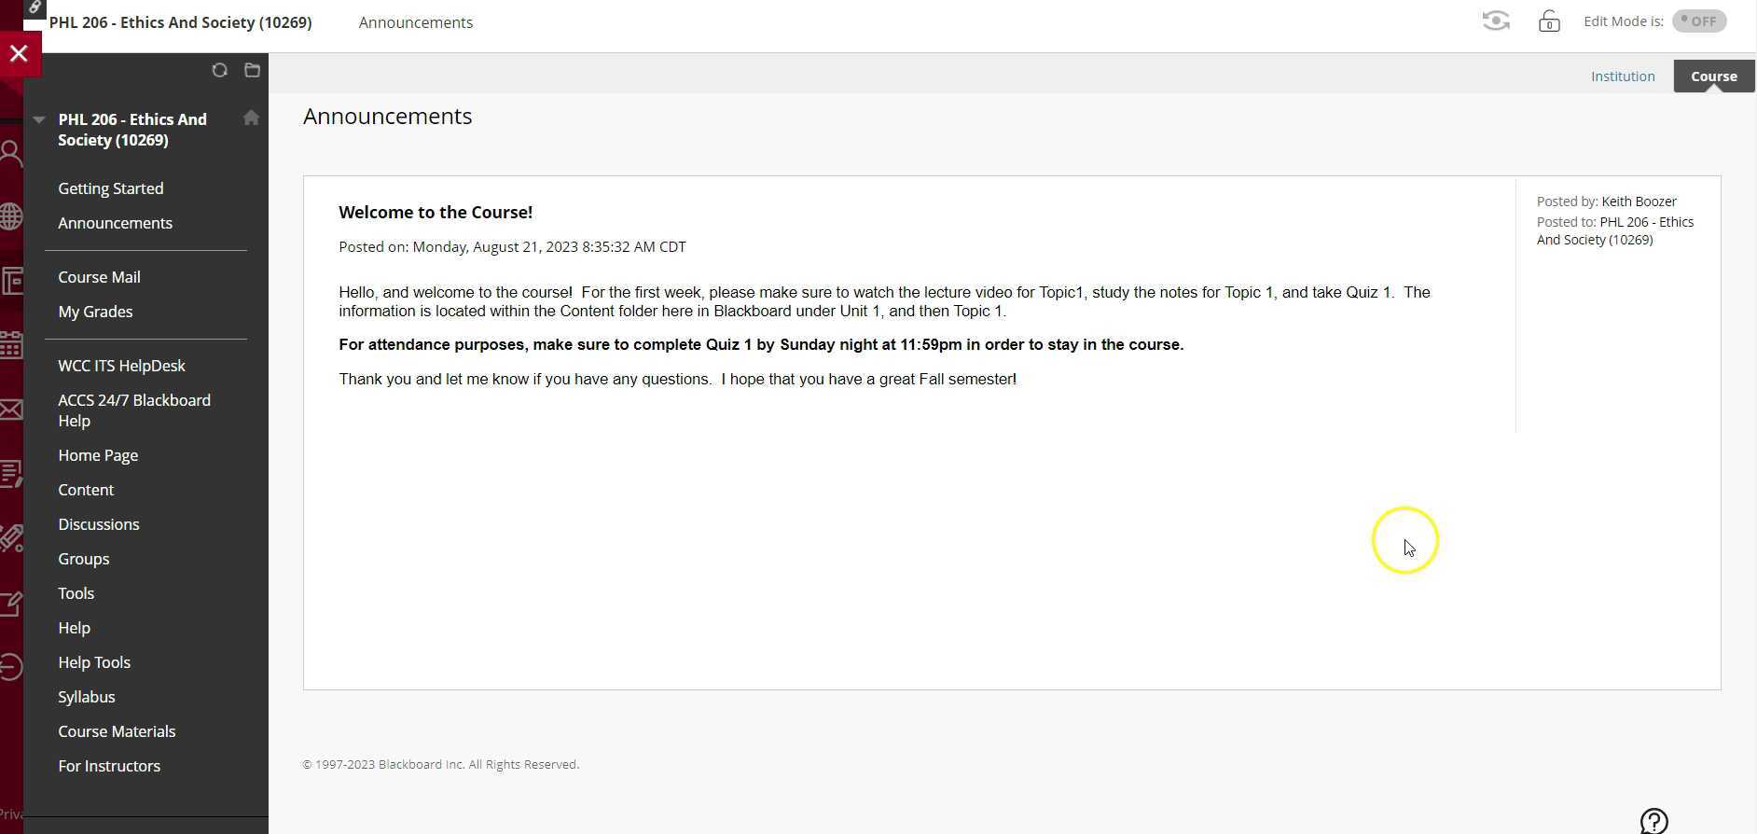The width and height of the screenshot is (1757, 834).
Task: Open My Grades from course menu
Action: (x=95, y=312)
